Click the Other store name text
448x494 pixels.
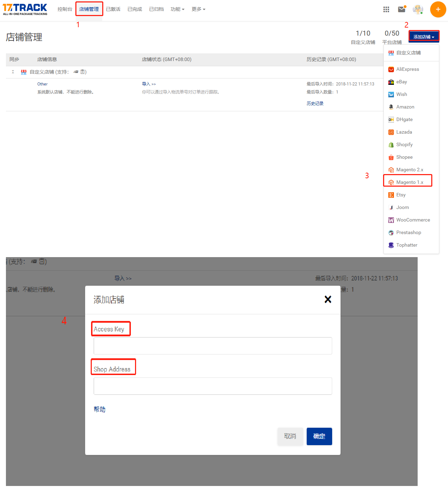(43, 84)
